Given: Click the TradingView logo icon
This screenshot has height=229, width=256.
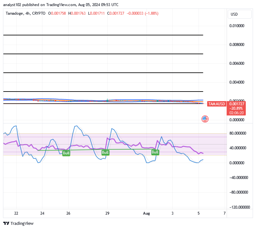Looking at the screenshot, I should (6, 224).
